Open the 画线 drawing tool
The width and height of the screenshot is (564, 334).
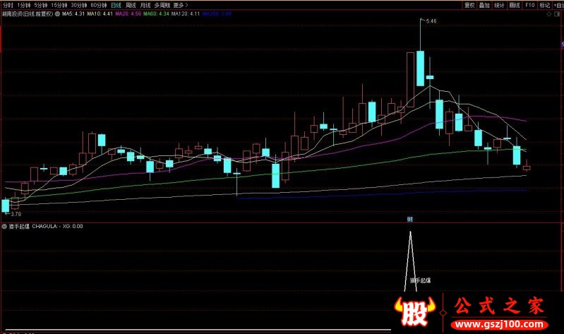tap(515, 4)
